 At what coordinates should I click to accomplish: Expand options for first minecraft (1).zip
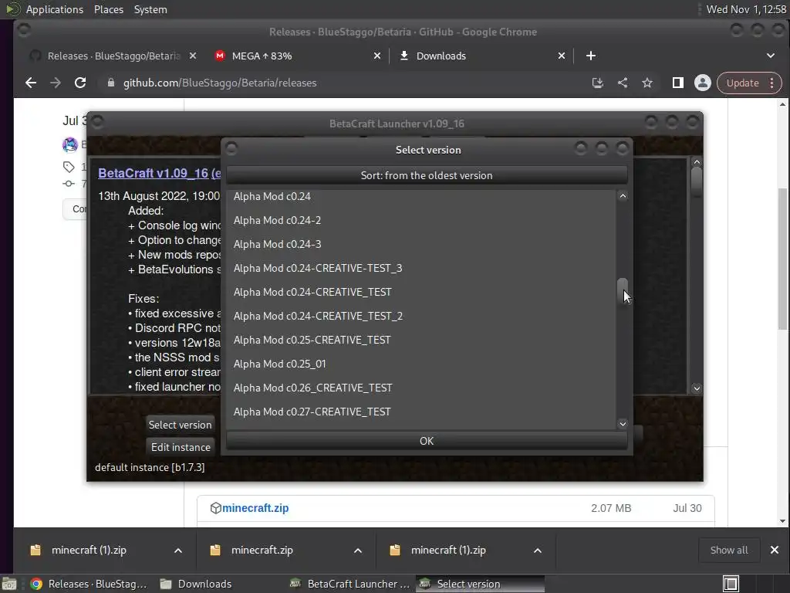coord(178,550)
